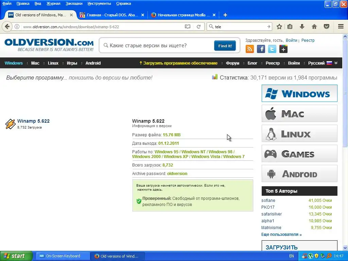
Task: Click the Winamp lightning bolt icon
Action: pos(10,124)
